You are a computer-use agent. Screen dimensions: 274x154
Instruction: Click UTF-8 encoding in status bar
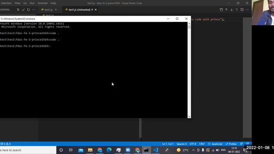(x=193, y=144)
